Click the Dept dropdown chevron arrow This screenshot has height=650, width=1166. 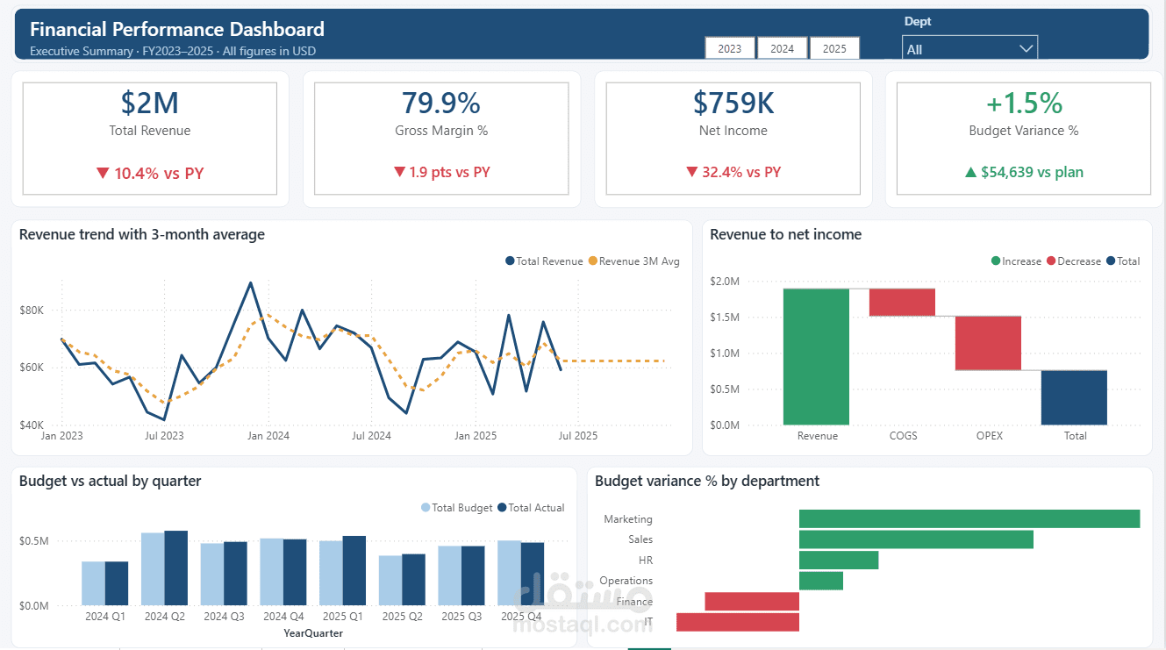click(1026, 49)
